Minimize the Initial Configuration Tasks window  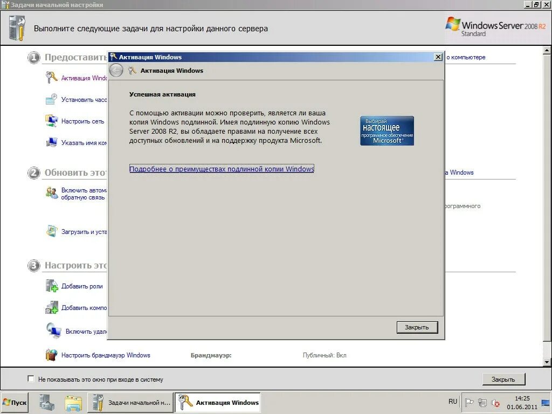pos(527,5)
